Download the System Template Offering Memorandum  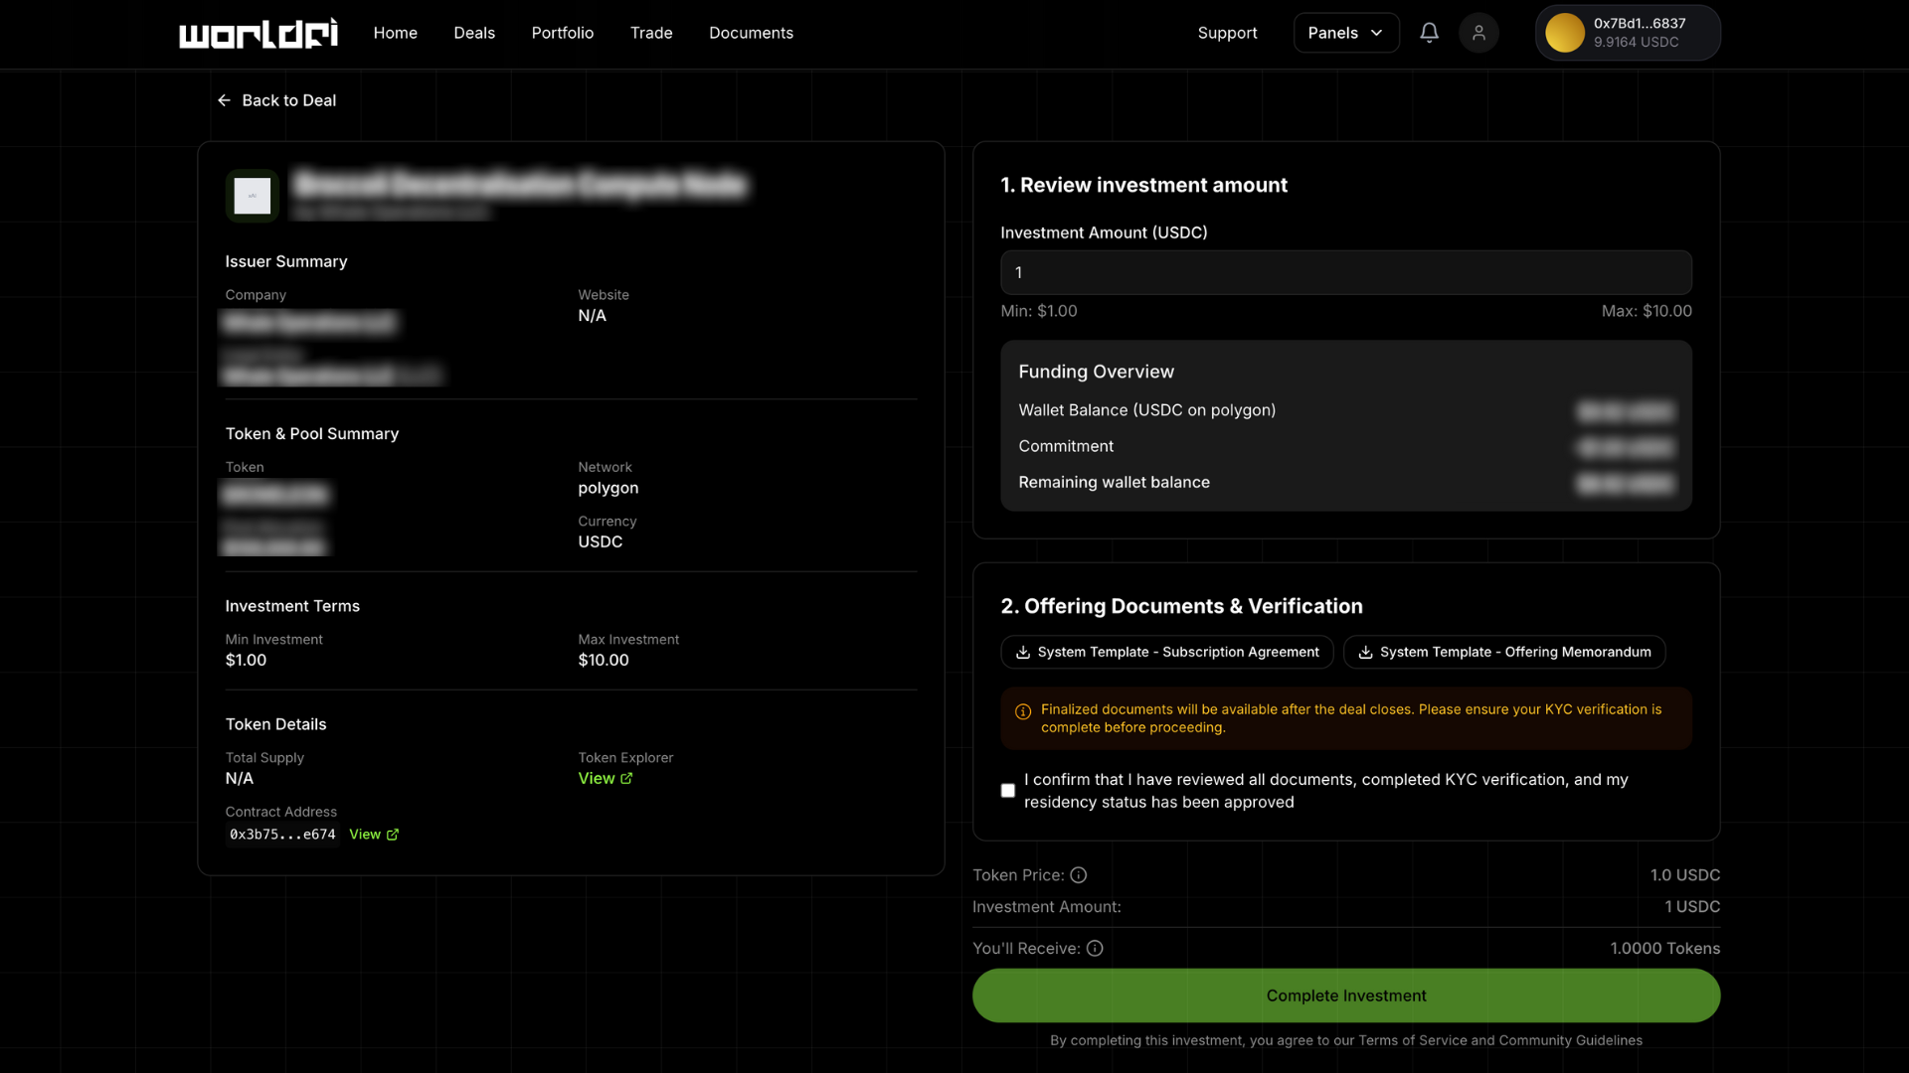point(1504,652)
